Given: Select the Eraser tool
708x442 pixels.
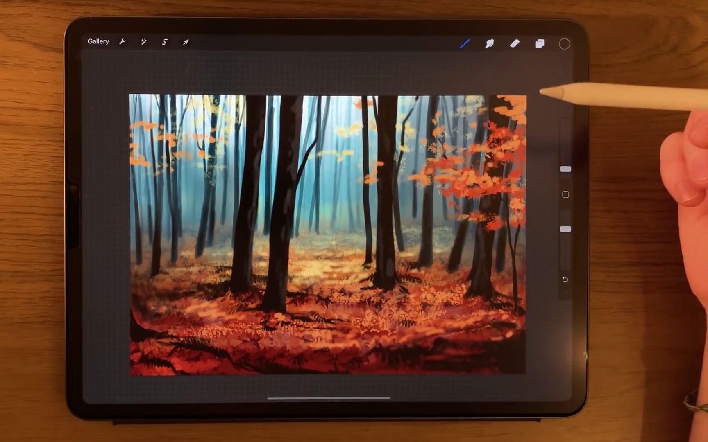Looking at the screenshot, I should pyautogui.click(x=515, y=43).
